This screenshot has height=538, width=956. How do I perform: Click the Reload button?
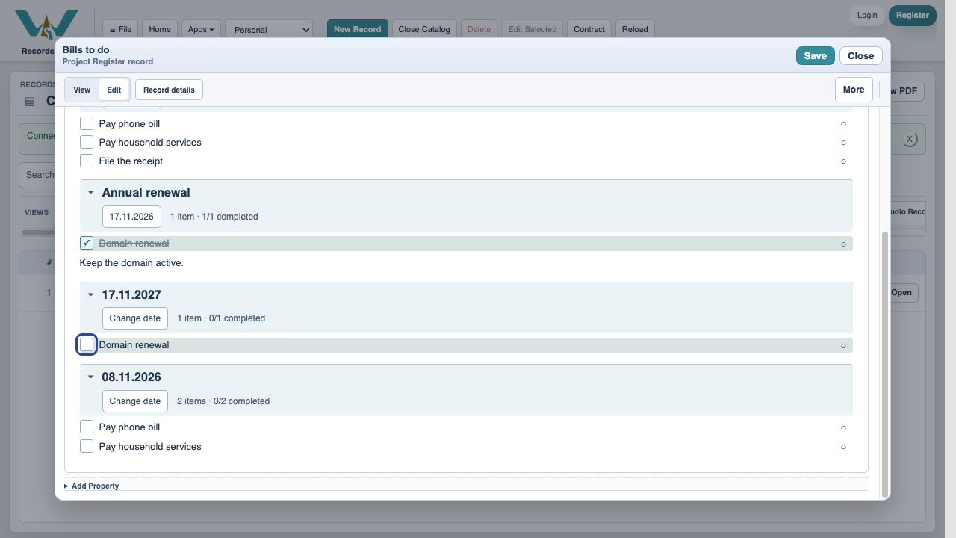(x=635, y=29)
